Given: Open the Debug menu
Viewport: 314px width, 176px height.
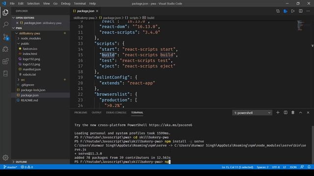Looking at the screenshot, I should coord(66,3).
